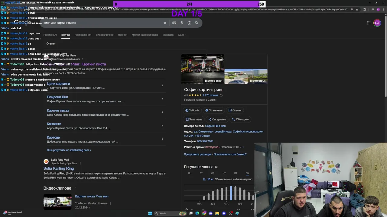387x217 pixels.
Task: Expand the Още search filters dropdown
Action: (182, 35)
